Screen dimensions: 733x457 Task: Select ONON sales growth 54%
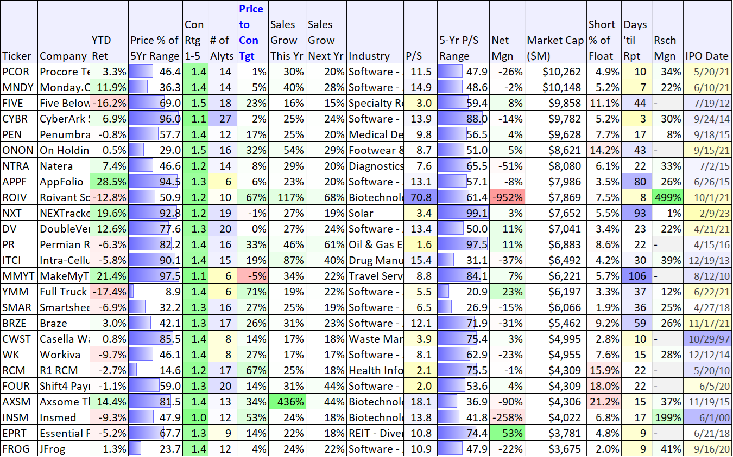(287, 150)
